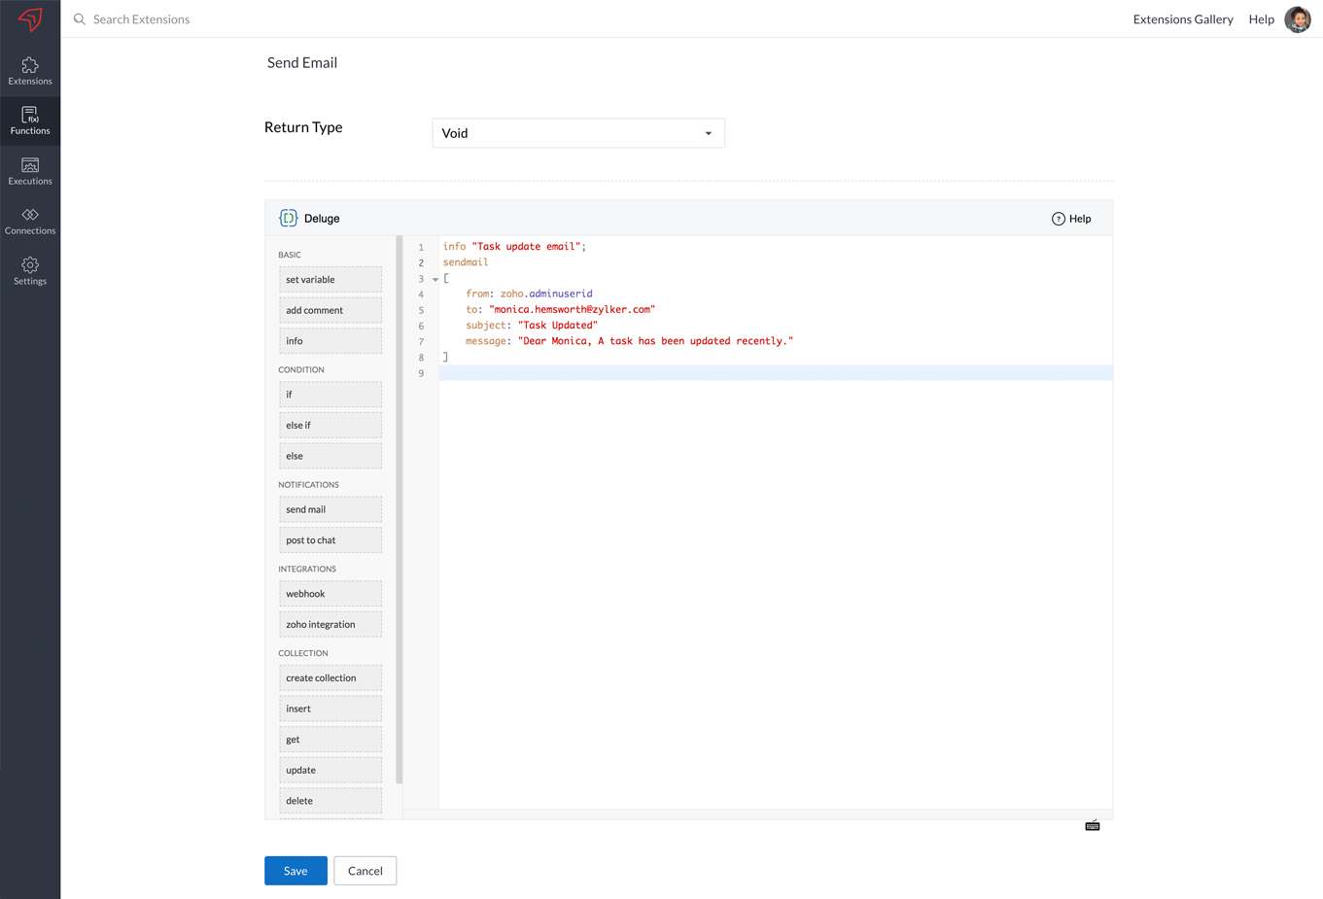Collapse the code block at line 3

tap(435, 279)
